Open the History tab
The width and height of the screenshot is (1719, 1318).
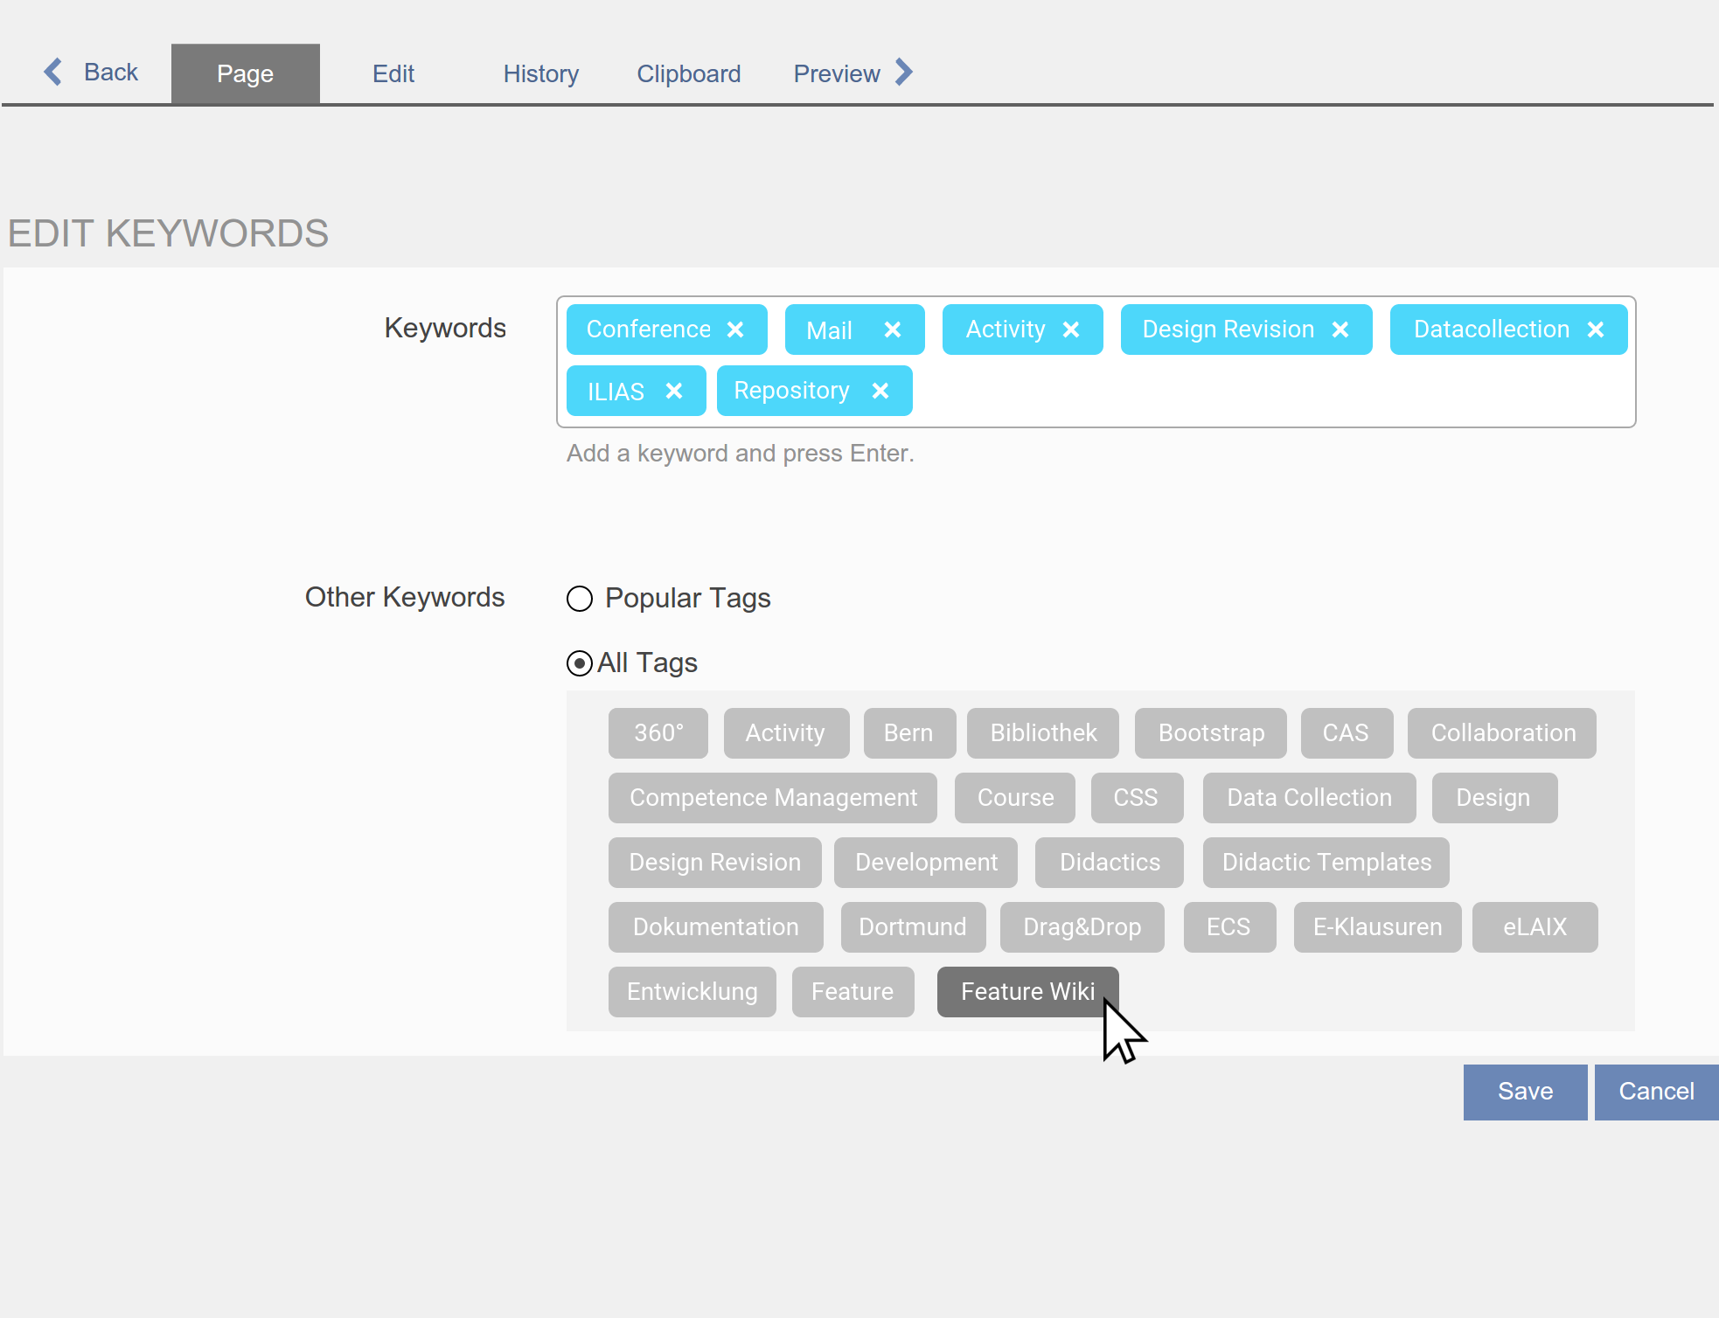tap(540, 73)
